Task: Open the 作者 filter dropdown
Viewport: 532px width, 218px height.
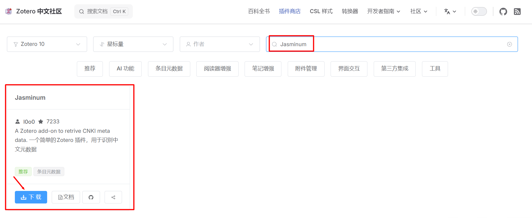Action: (x=220, y=44)
